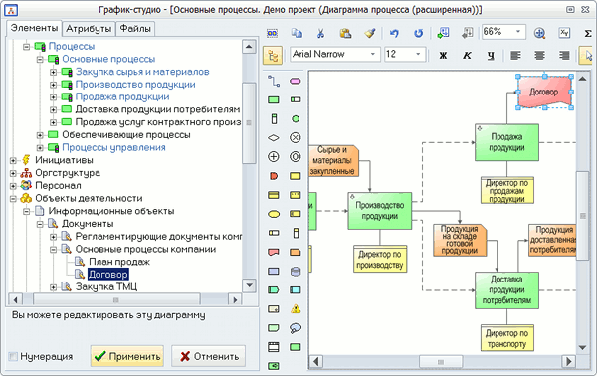Select План продаж in the tree

(119, 262)
